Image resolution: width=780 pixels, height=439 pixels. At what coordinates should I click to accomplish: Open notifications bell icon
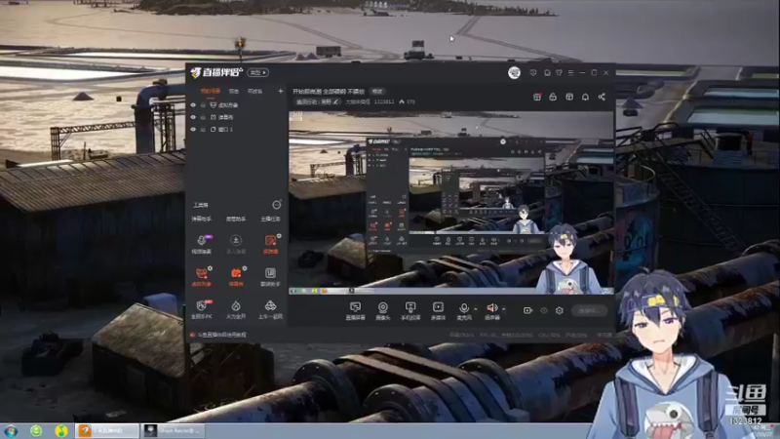pyautogui.click(x=585, y=97)
